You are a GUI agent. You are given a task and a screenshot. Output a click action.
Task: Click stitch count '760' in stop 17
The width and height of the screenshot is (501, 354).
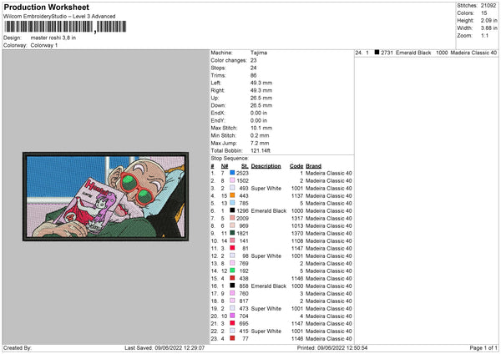(244, 293)
